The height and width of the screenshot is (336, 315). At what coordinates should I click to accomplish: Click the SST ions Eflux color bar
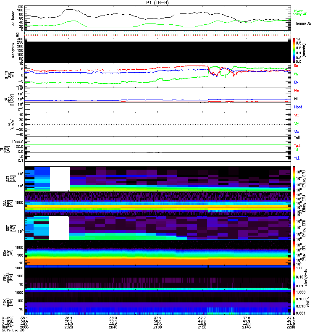point(294,179)
